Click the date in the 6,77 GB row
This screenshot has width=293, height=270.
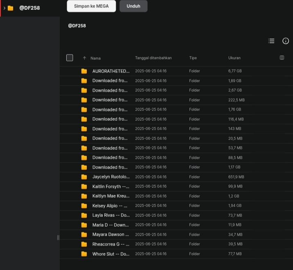[x=151, y=71]
